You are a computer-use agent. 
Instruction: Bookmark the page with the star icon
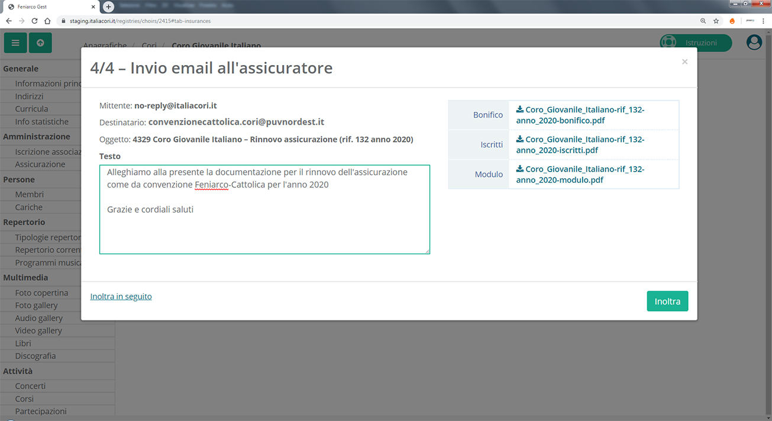(x=716, y=20)
